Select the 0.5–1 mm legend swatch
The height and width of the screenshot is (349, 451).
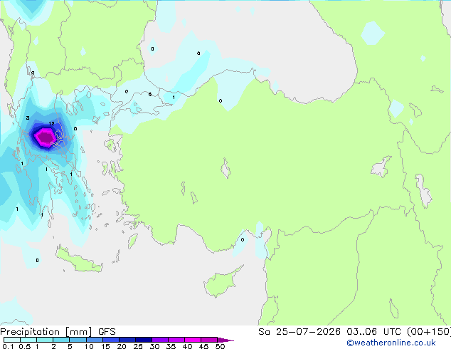tap(28, 340)
